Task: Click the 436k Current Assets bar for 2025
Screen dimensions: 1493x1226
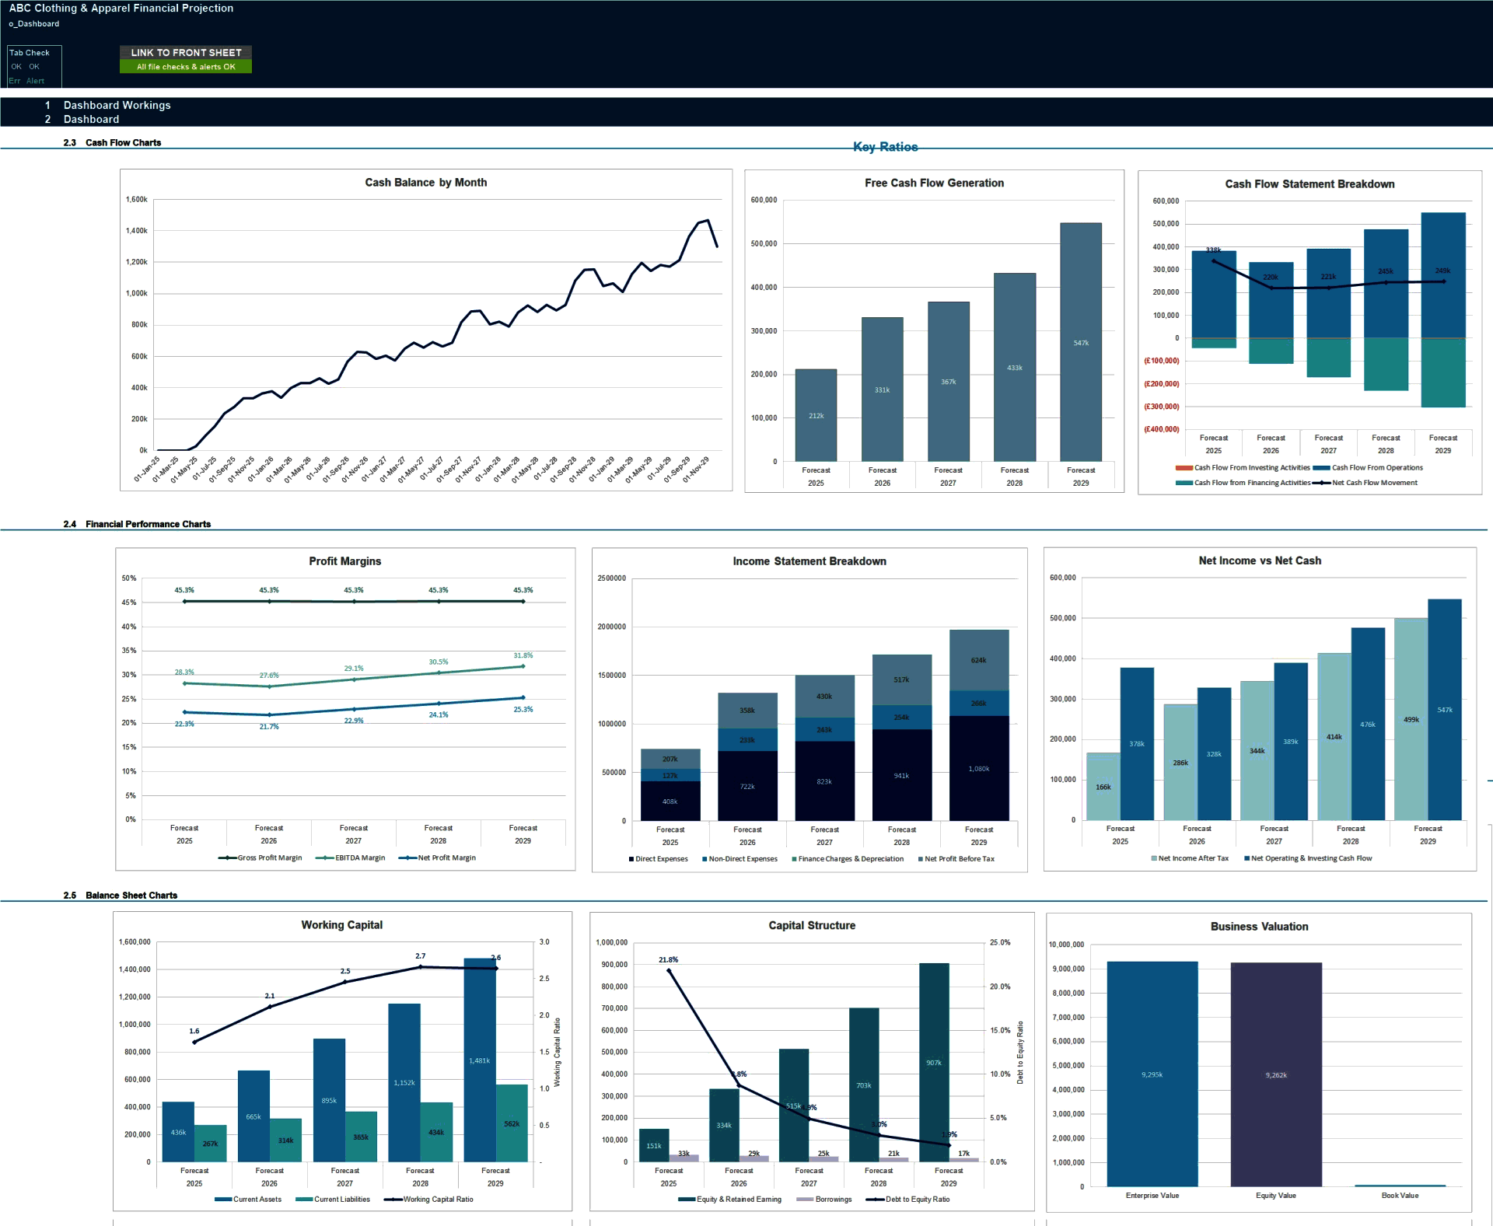Action: [x=178, y=1132]
